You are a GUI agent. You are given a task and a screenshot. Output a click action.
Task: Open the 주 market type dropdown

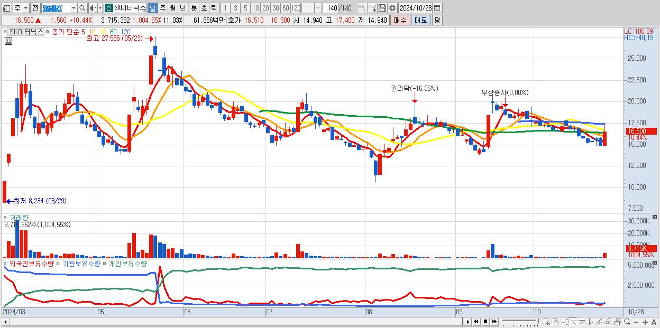point(25,8)
